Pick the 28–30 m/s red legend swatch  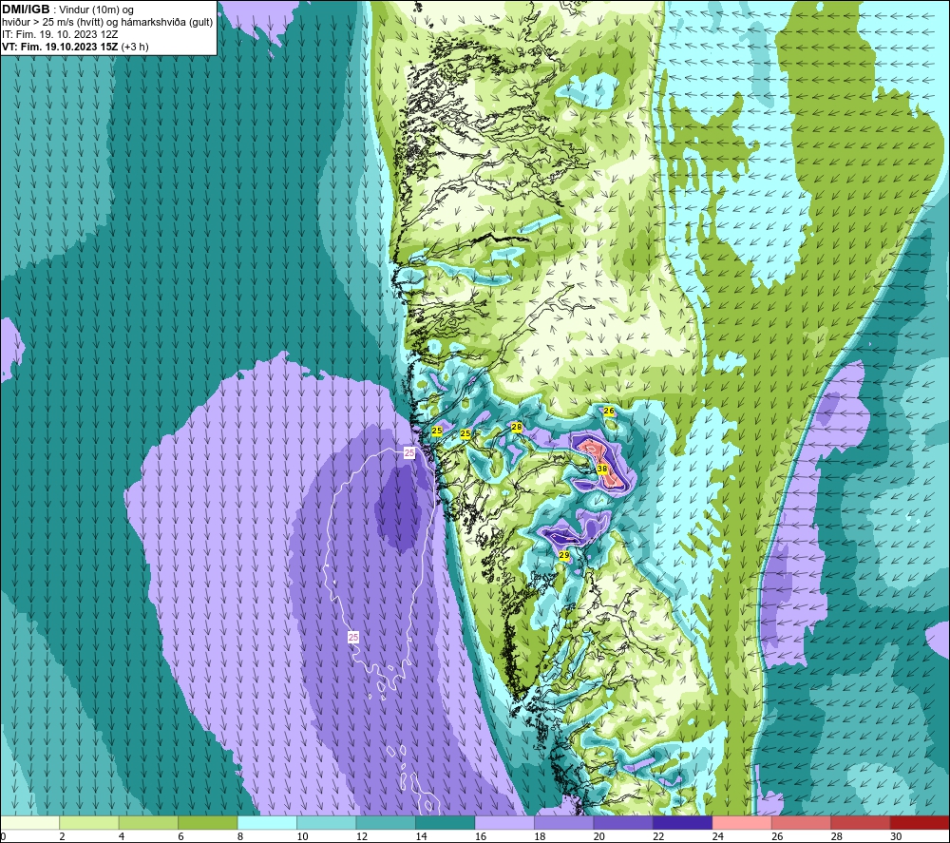pos(861,822)
